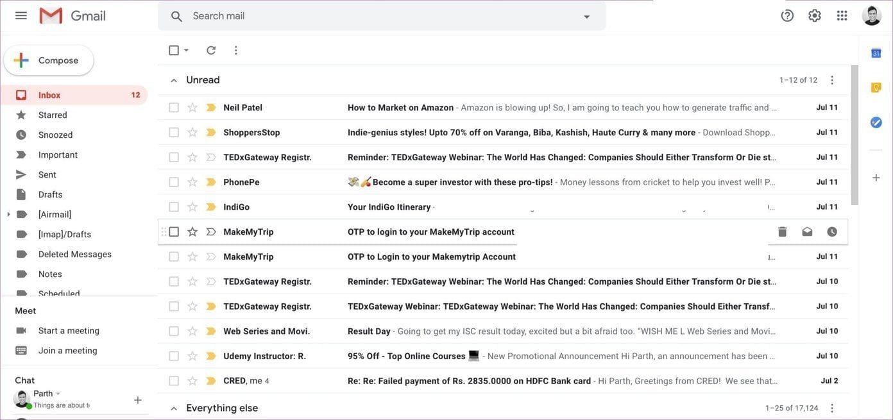Screen dimensions: 893x420
Task: Select the CRED email checkbox
Action: (174, 381)
